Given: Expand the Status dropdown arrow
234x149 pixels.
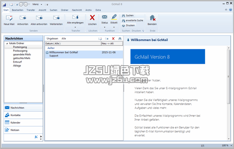Looking at the screenshot, I should [105, 27].
